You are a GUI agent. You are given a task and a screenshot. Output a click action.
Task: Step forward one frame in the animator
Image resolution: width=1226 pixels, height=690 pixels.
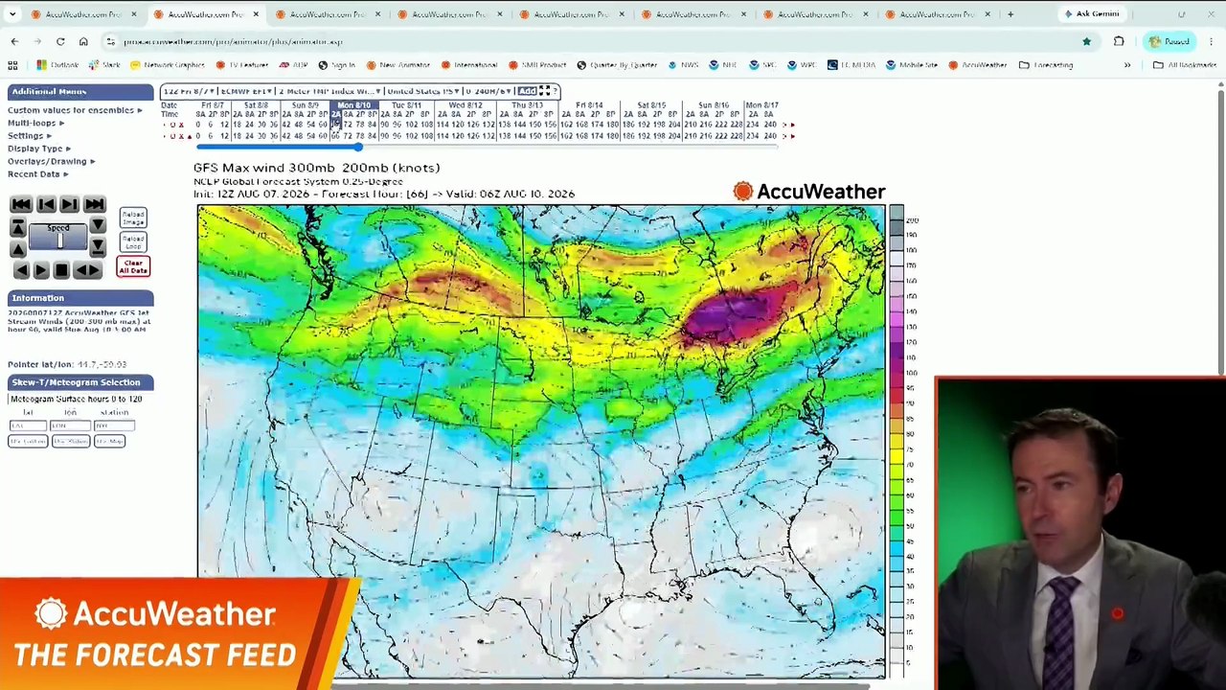[69, 204]
